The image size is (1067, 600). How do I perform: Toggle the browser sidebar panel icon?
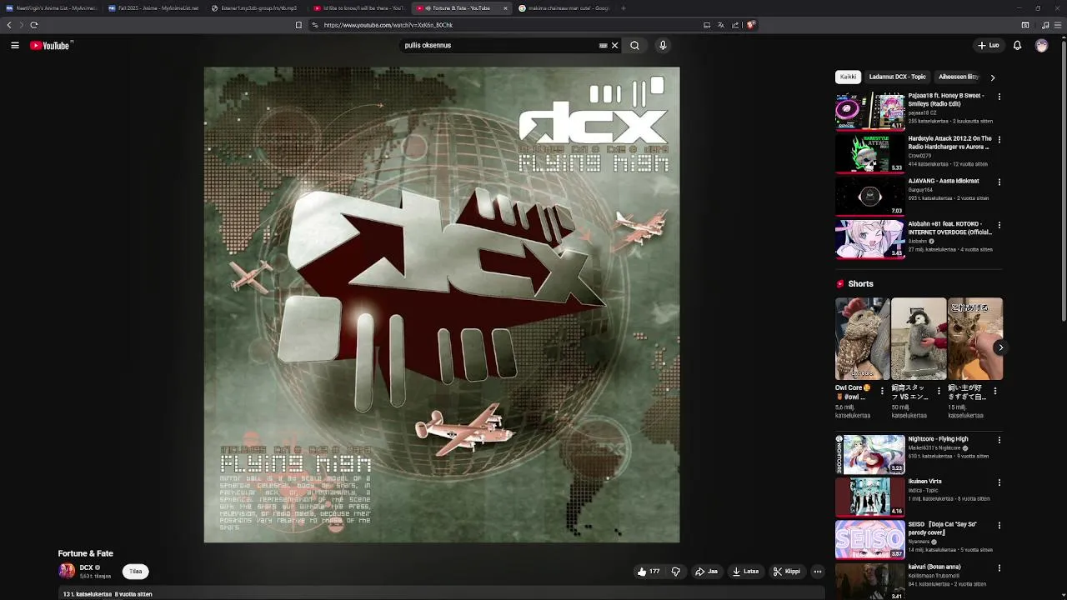coord(1025,25)
